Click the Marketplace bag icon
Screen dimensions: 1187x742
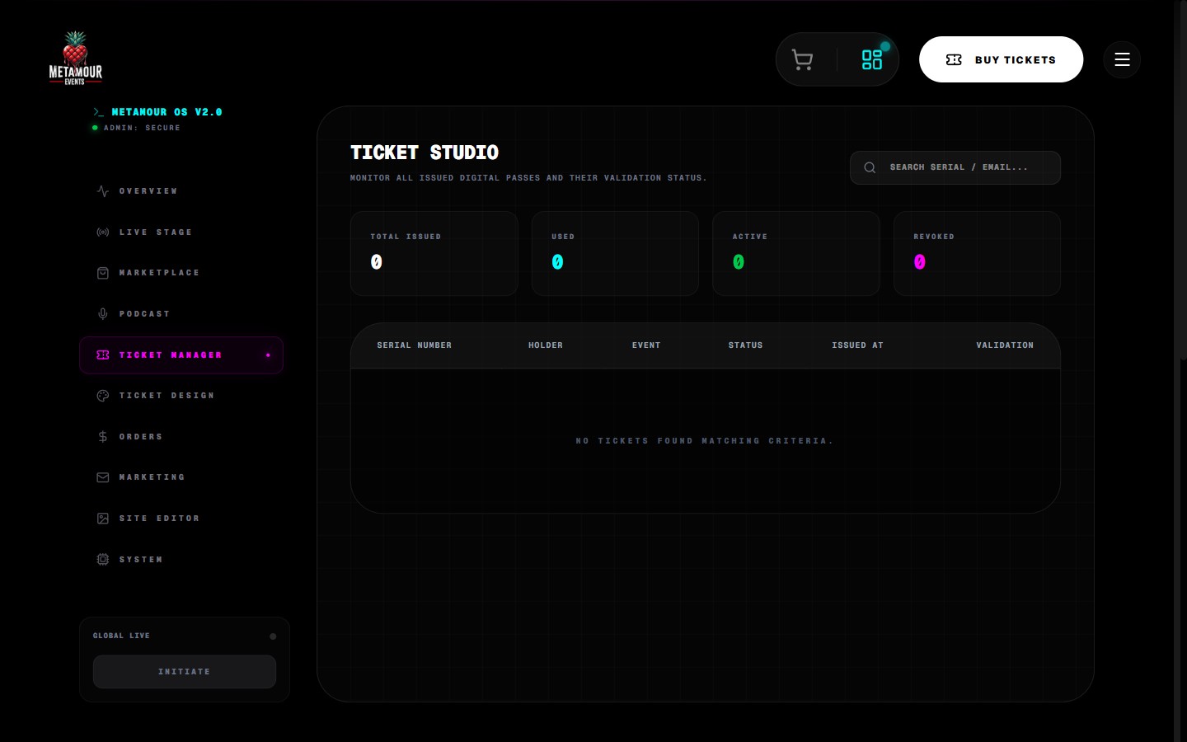103,273
